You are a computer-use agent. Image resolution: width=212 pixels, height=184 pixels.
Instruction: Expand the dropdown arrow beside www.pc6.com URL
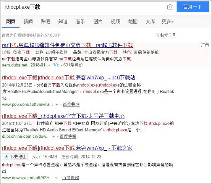pyautogui.click(x=57, y=105)
